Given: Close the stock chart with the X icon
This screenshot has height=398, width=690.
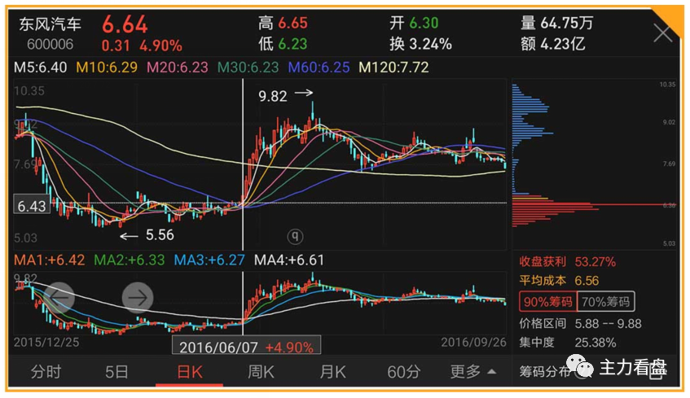Looking at the screenshot, I should pos(662,33).
